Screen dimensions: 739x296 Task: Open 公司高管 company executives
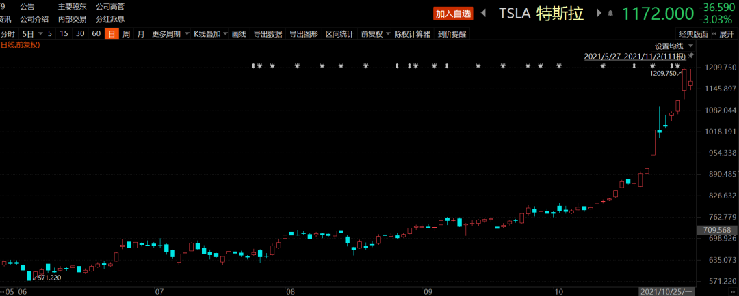[110, 7]
